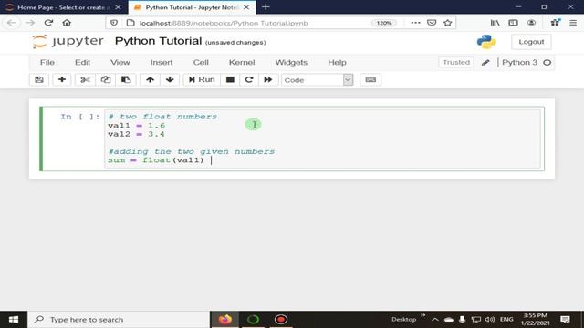Click the edit mode pencil icon
This screenshot has height=328, width=584.
485,63
